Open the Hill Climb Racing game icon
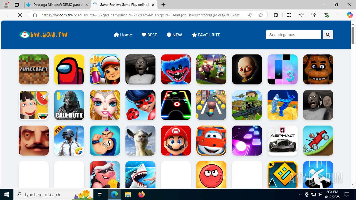 [318, 141]
